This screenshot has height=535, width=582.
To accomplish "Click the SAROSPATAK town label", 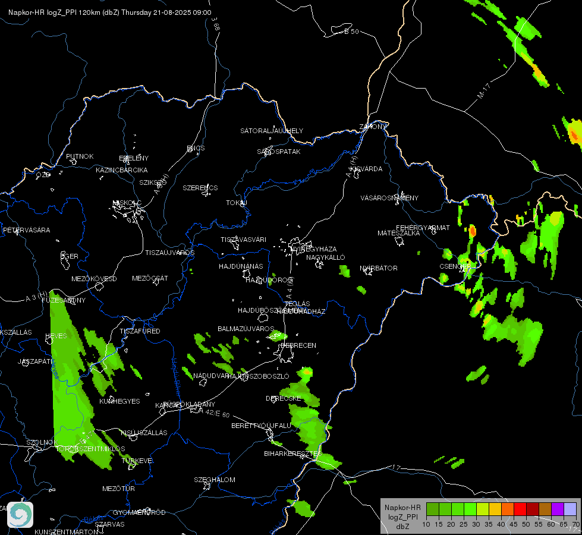I will coord(279,152).
